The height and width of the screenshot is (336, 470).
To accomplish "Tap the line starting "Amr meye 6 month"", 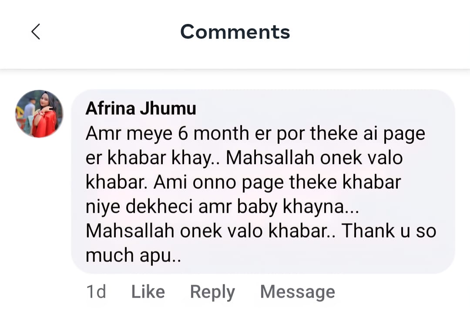I will pyautogui.click(x=255, y=133).
